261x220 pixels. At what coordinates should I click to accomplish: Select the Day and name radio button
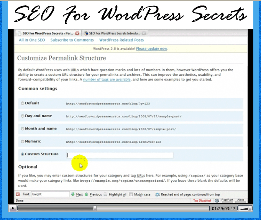[23, 116]
